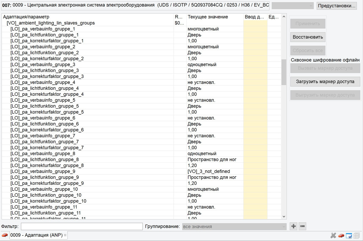363x241 pixels.
Task: Click the Применить button
Action: [x=308, y=24]
